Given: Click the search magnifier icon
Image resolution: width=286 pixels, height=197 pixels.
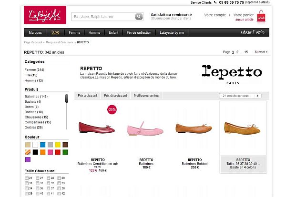Looking at the screenshot, I should click(x=139, y=17).
